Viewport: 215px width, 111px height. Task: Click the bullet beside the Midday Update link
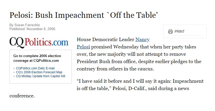[14, 76]
